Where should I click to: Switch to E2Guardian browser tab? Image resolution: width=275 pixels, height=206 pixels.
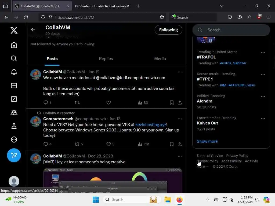point(101,6)
